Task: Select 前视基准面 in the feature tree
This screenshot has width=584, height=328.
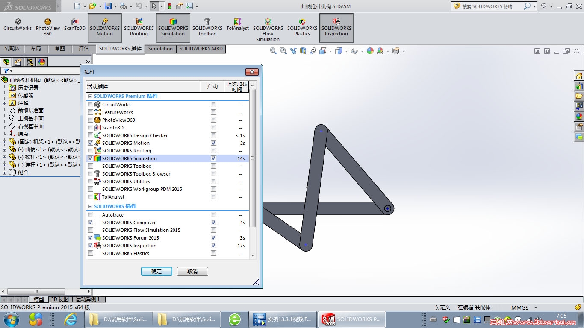Action: pyautogui.click(x=30, y=111)
